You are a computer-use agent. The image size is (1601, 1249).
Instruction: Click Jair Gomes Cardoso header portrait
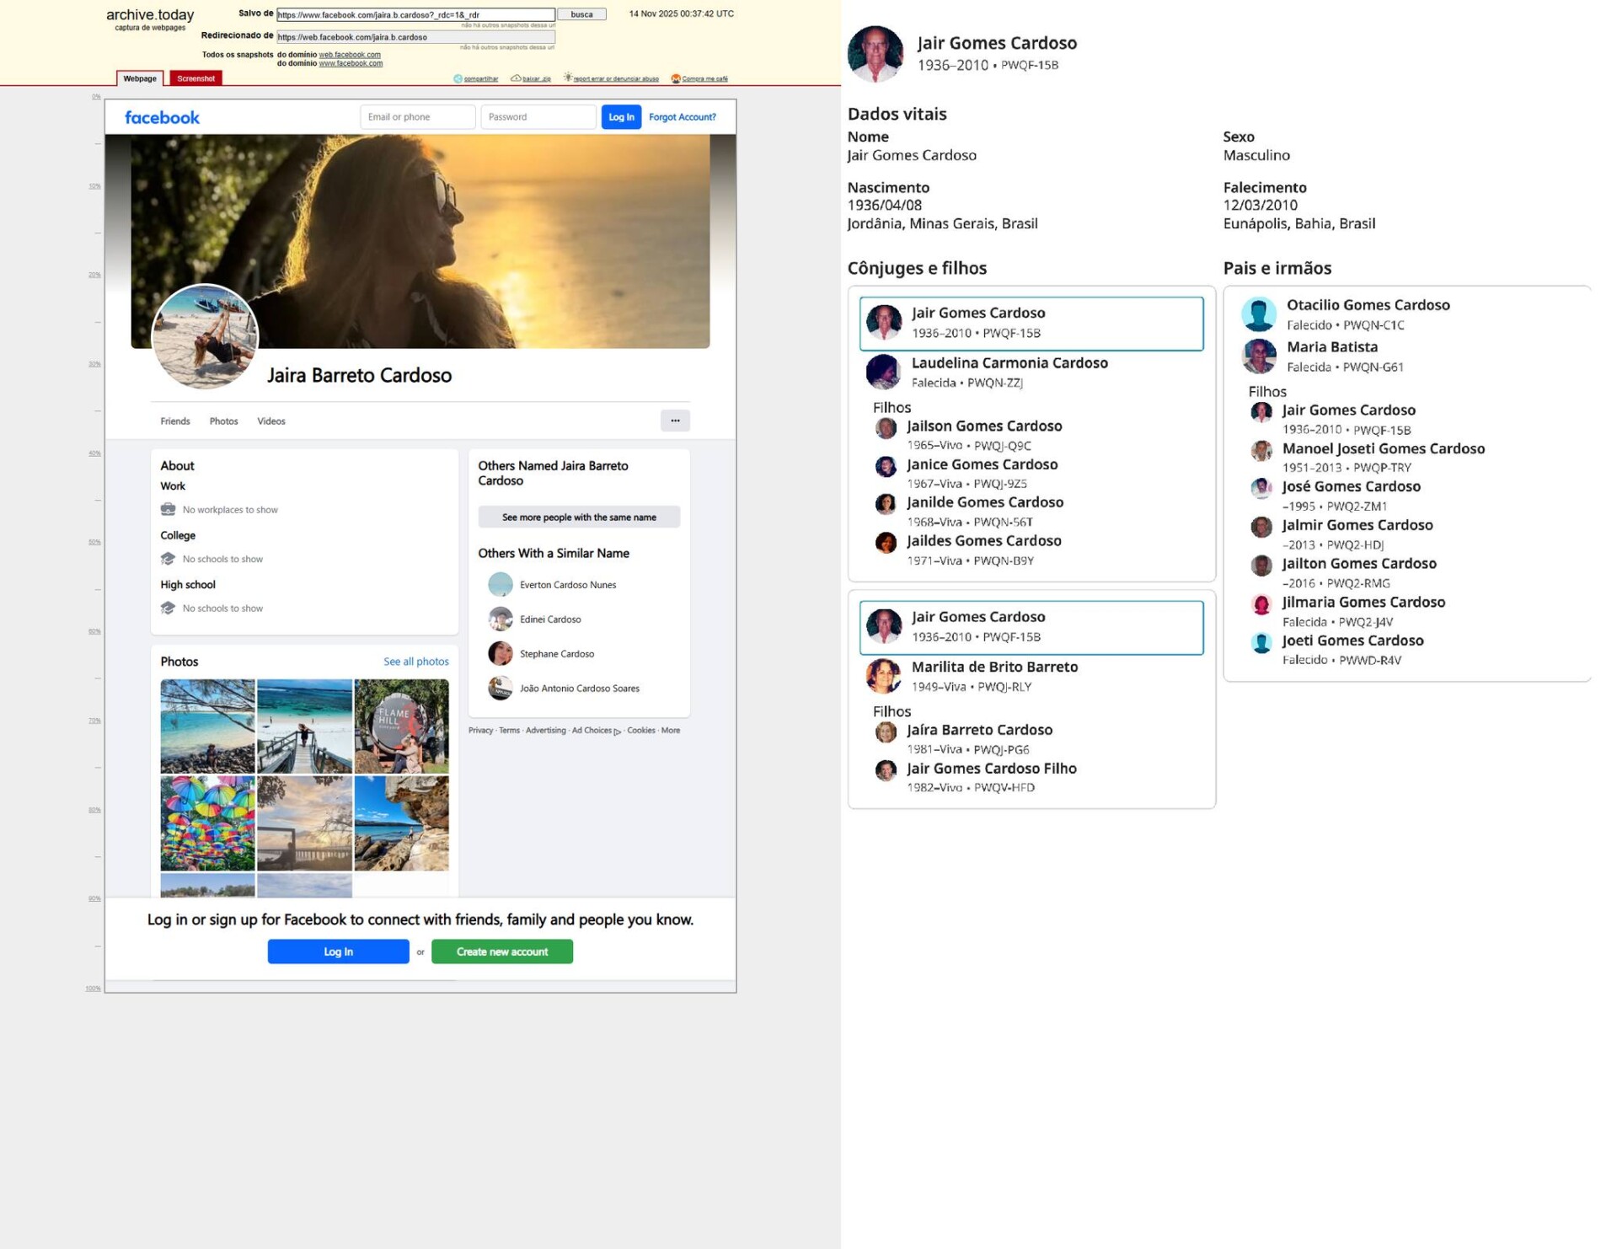875,54
